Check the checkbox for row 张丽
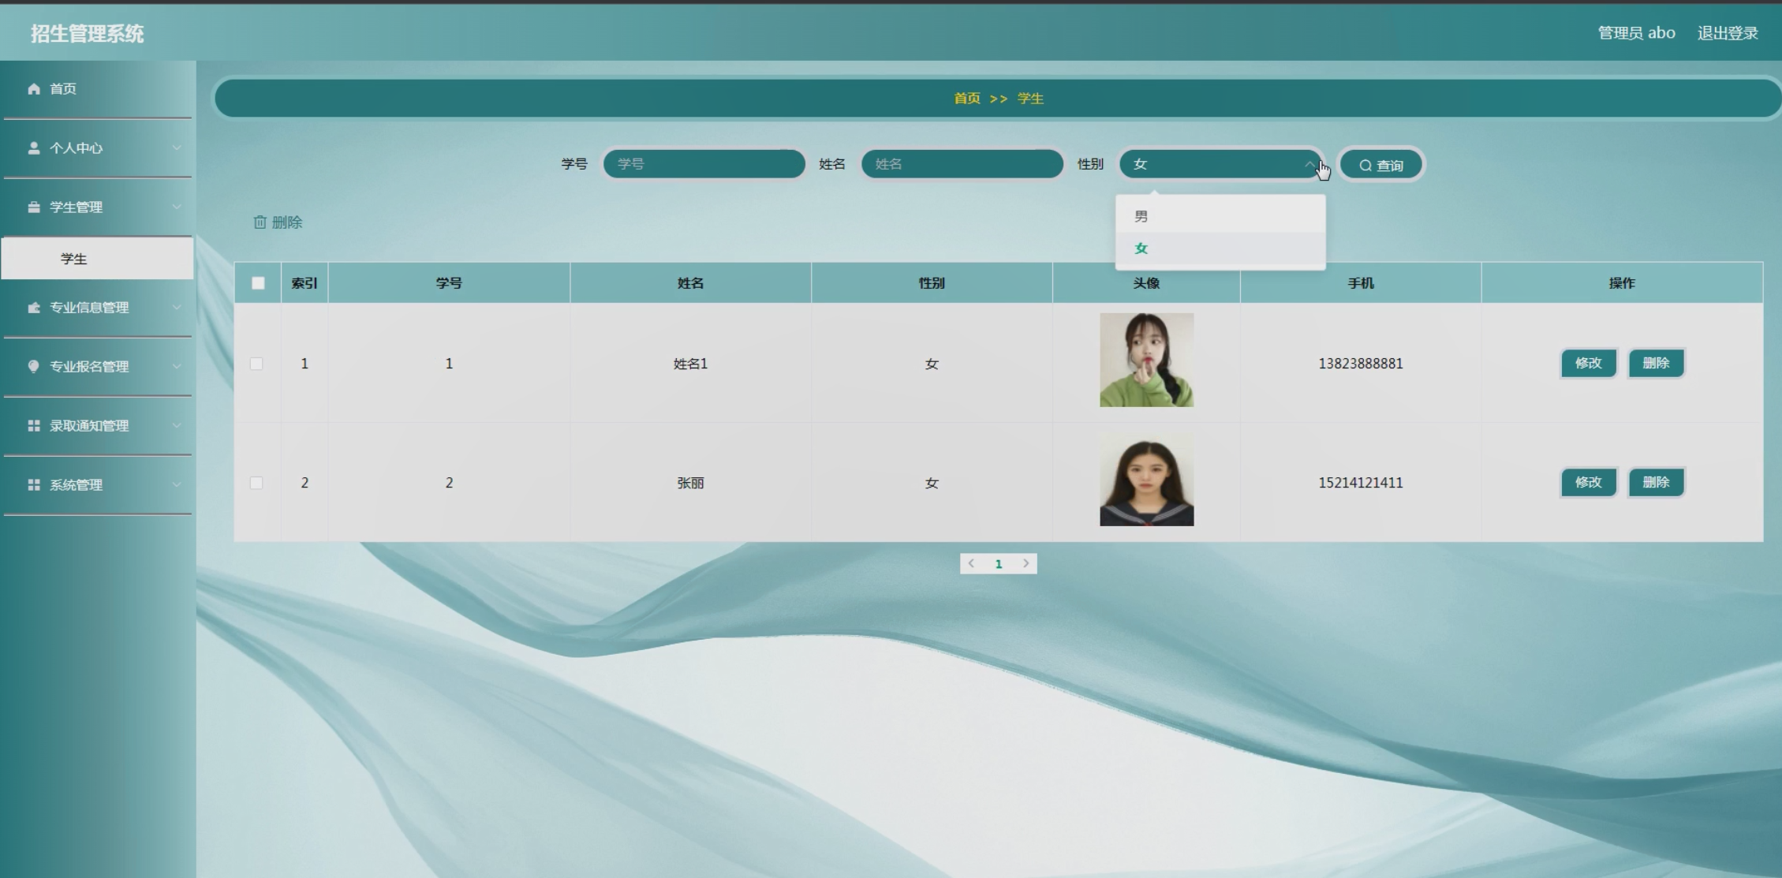This screenshot has height=878, width=1782. pyautogui.click(x=256, y=483)
